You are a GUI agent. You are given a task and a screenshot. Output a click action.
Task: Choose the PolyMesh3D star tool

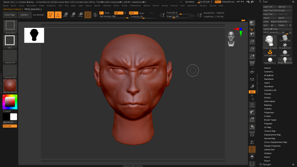point(285,45)
